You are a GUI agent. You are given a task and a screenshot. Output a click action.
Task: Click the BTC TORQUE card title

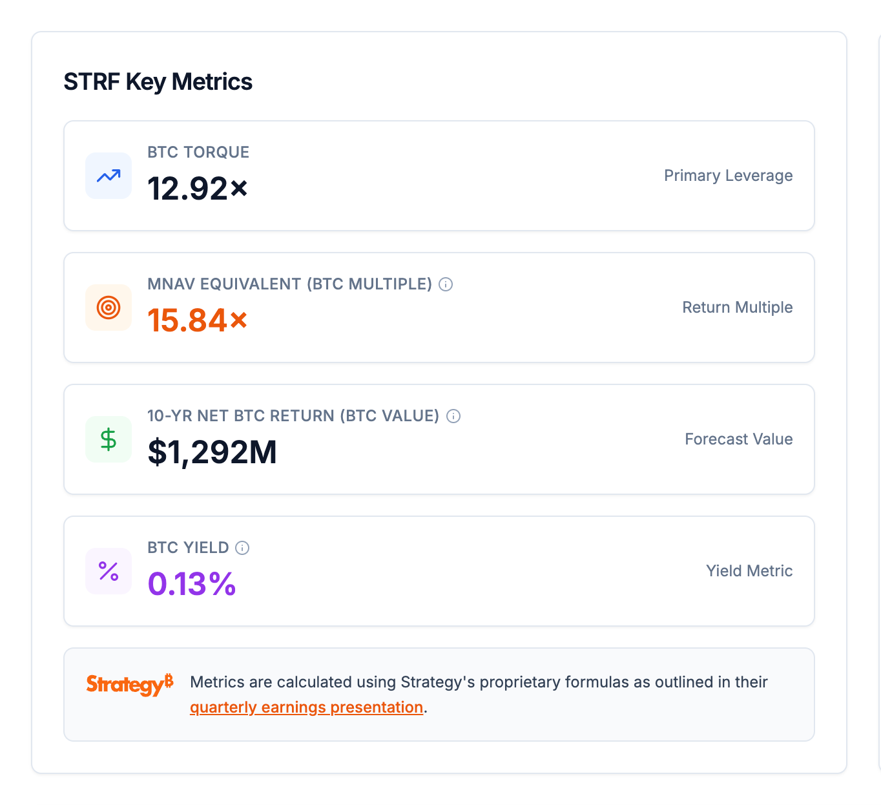(x=198, y=152)
